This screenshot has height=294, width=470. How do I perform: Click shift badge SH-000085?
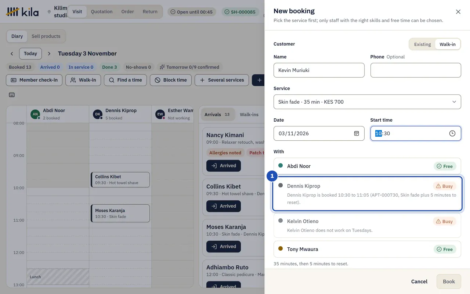(240, 12)
